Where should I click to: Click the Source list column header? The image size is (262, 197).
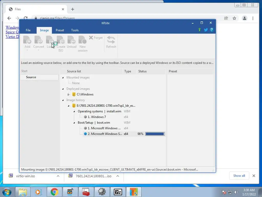(92, 71)
